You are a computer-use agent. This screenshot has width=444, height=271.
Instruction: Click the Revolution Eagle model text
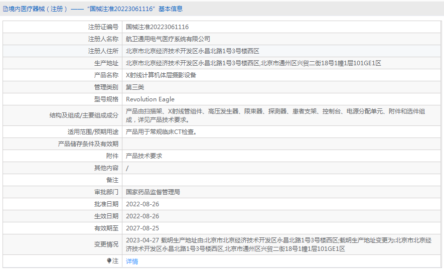150,99
